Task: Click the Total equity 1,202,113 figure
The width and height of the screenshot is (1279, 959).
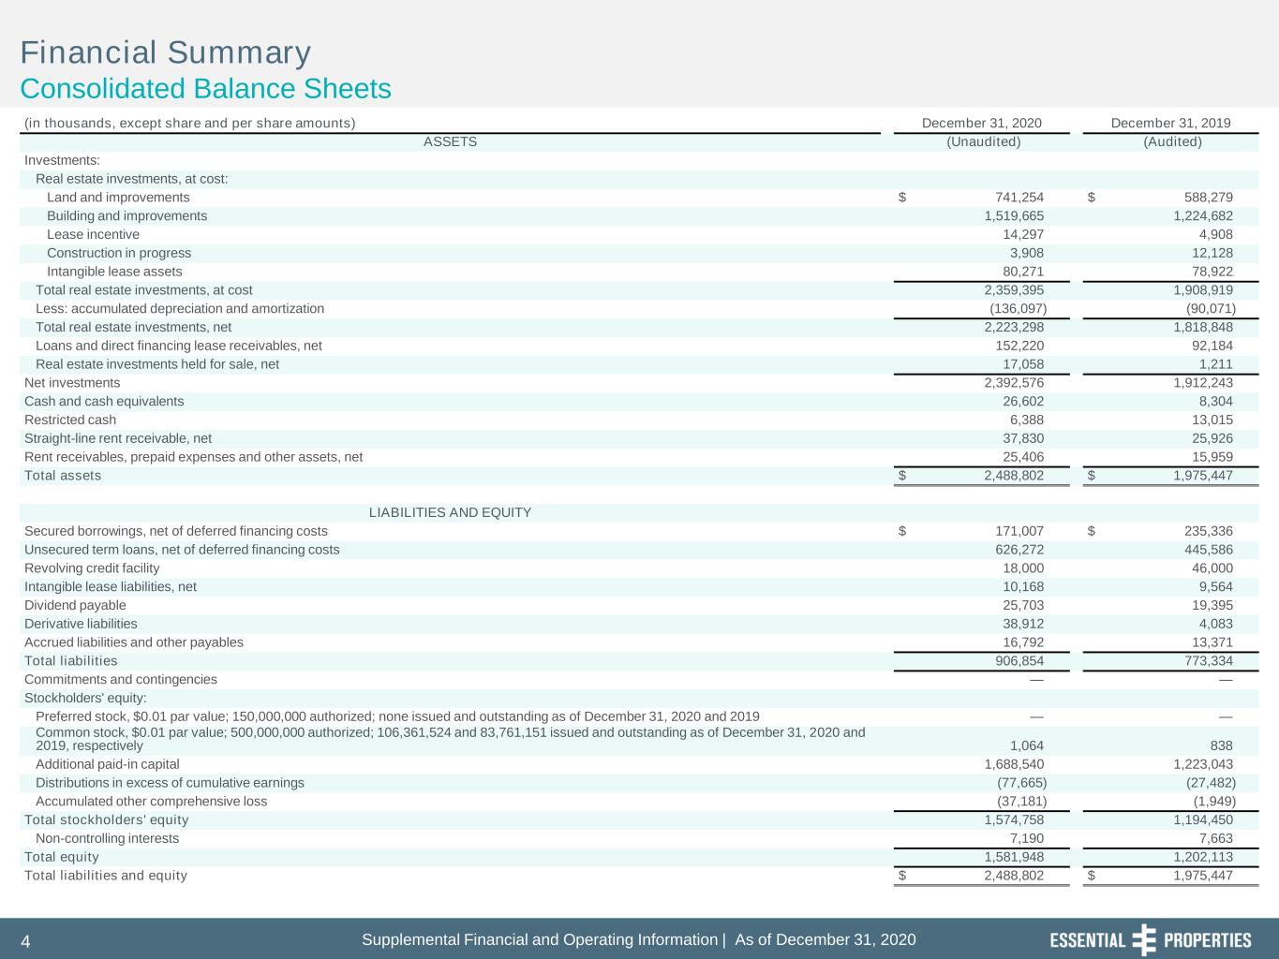Action: pos(1203,857)
